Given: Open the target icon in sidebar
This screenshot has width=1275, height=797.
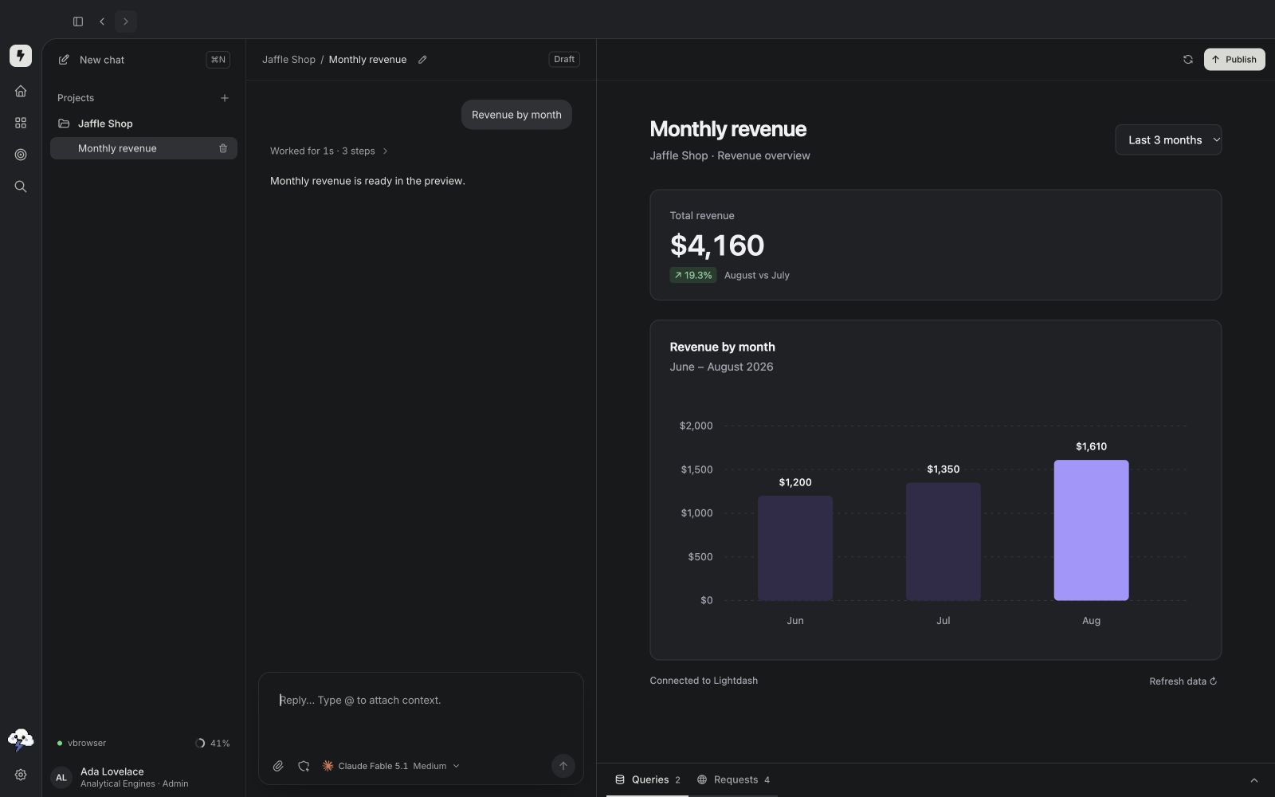Looking at the screenshot, I should [21, 155].
